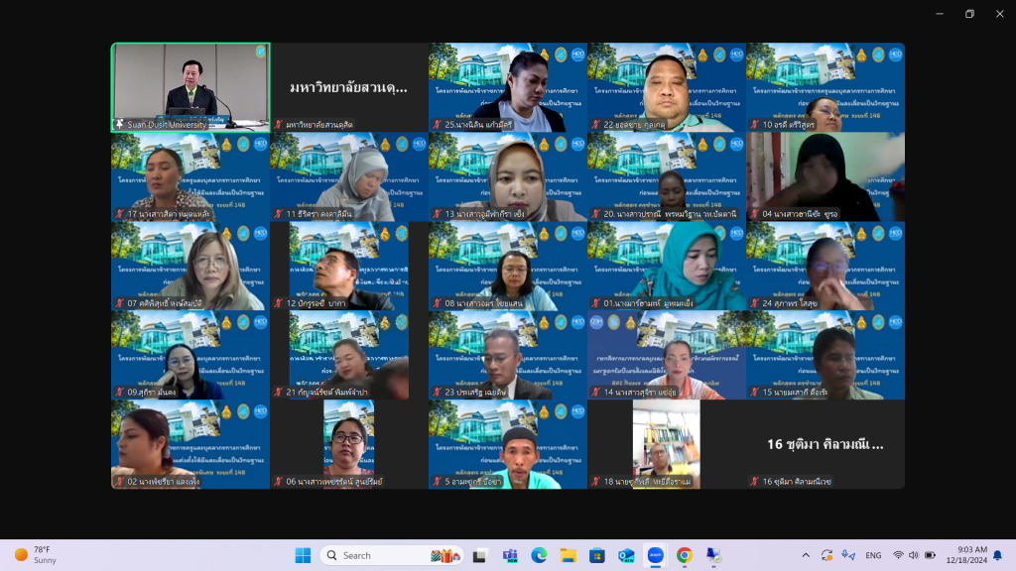The width and height of the screenshot is (1016, 571).
Task: Click the volume icon in system tray
Action: point(914,555)
